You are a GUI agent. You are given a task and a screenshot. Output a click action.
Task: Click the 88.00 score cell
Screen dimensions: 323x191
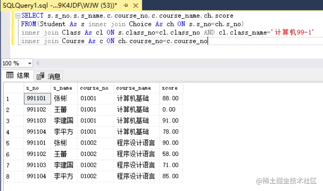(x=171, y=99)
